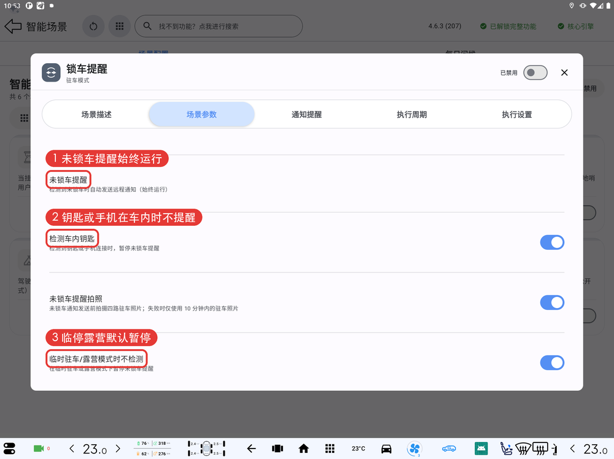Open recent apps from navigation bar
Screen dimensions: 614x459
[x=278, y=449]
